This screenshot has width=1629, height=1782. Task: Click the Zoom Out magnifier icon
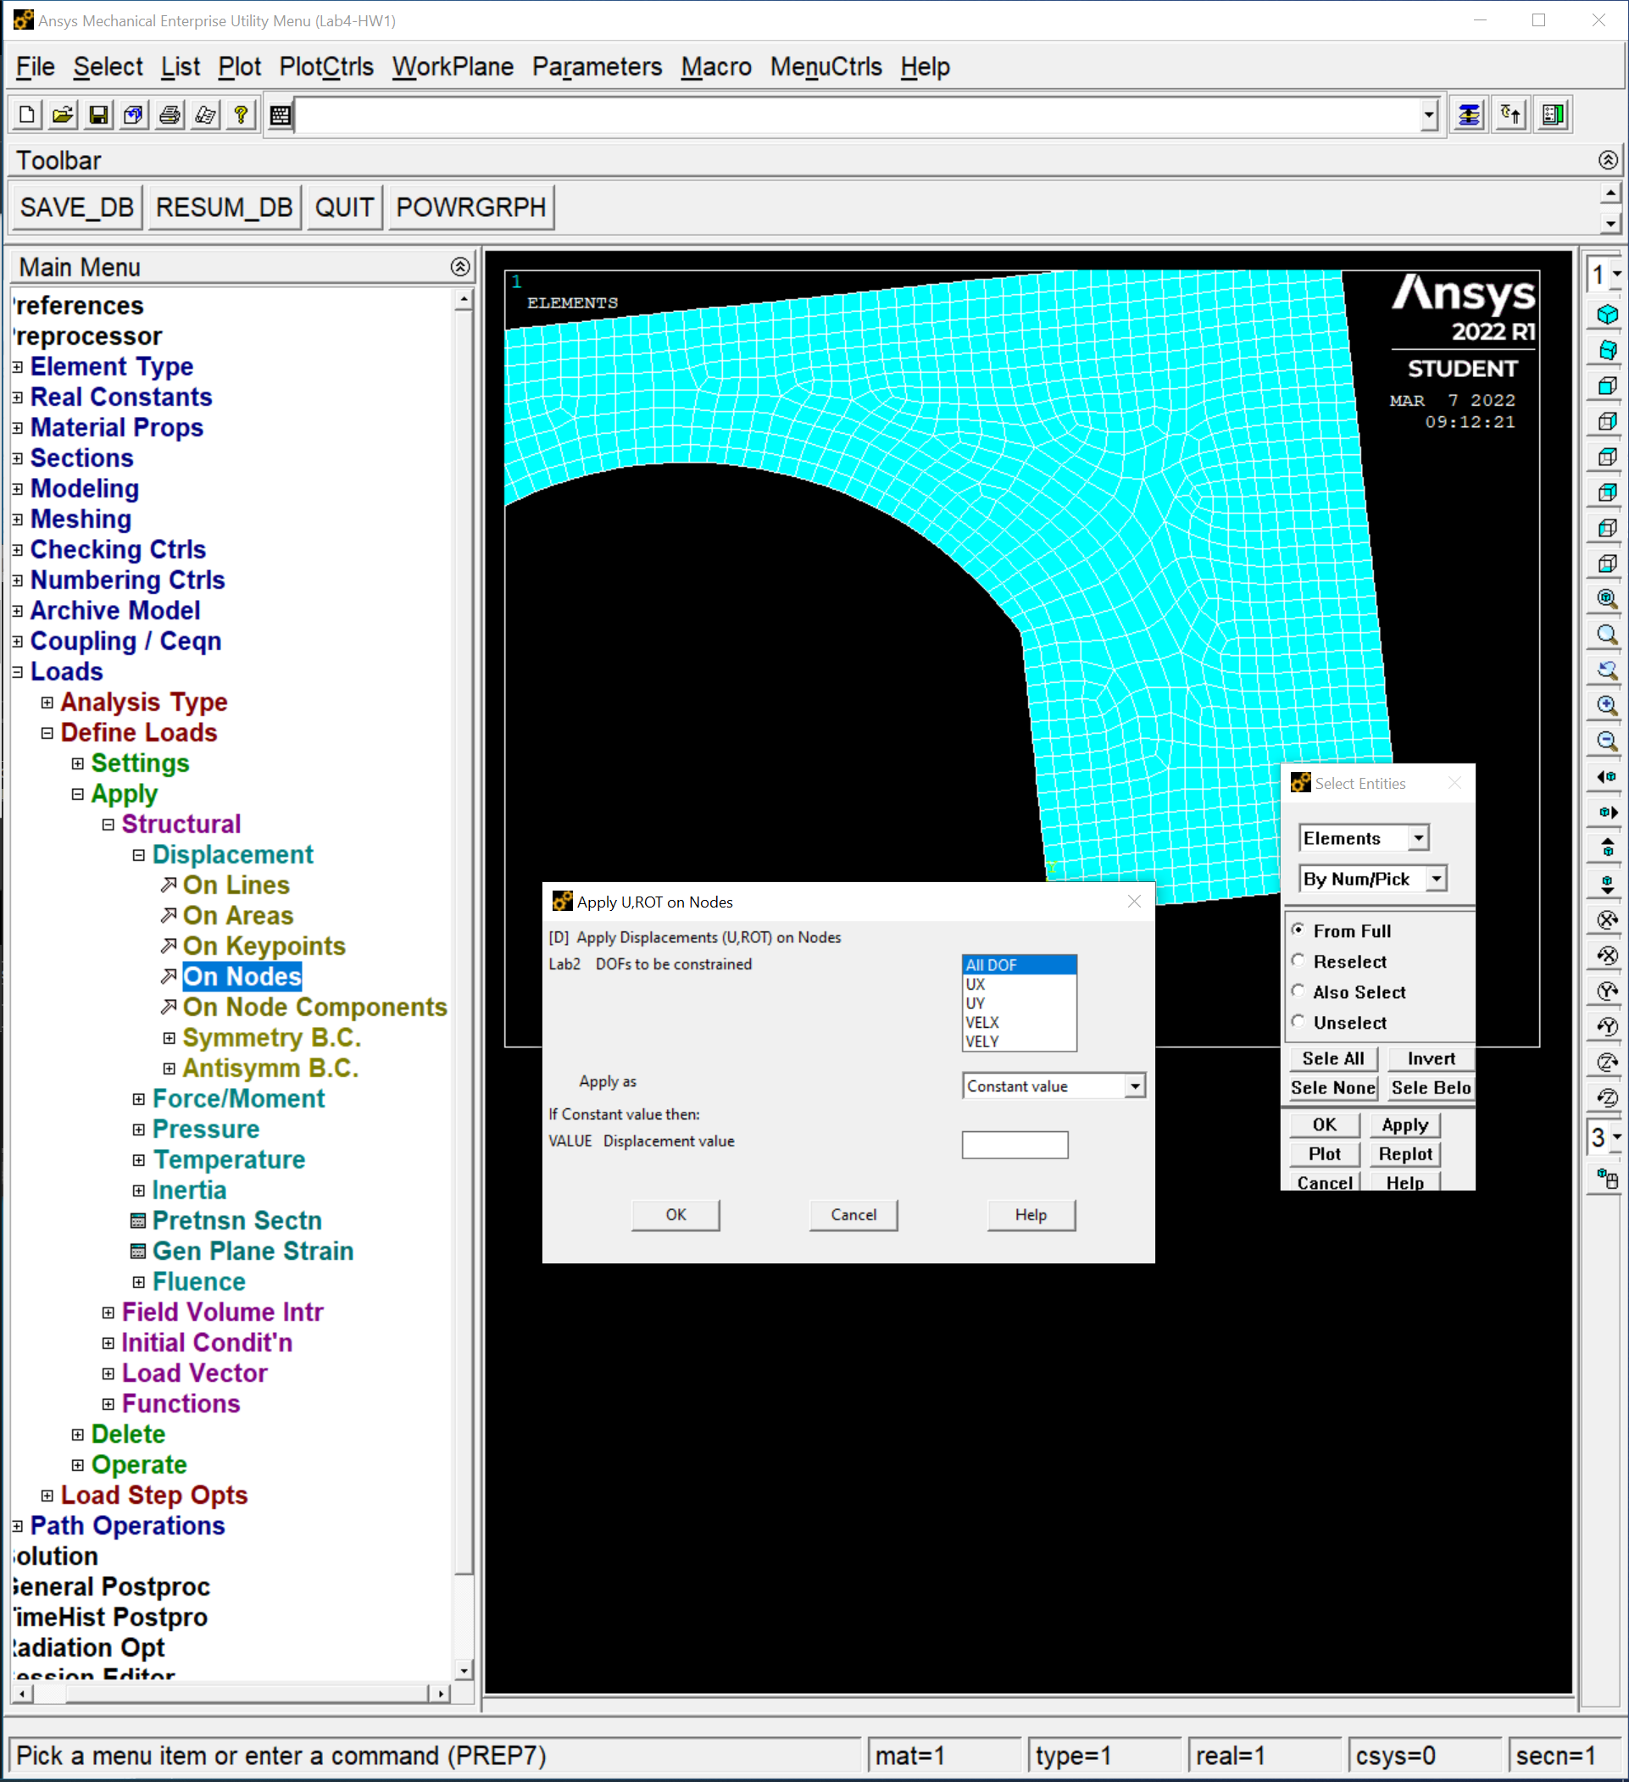pos(1607,741)
